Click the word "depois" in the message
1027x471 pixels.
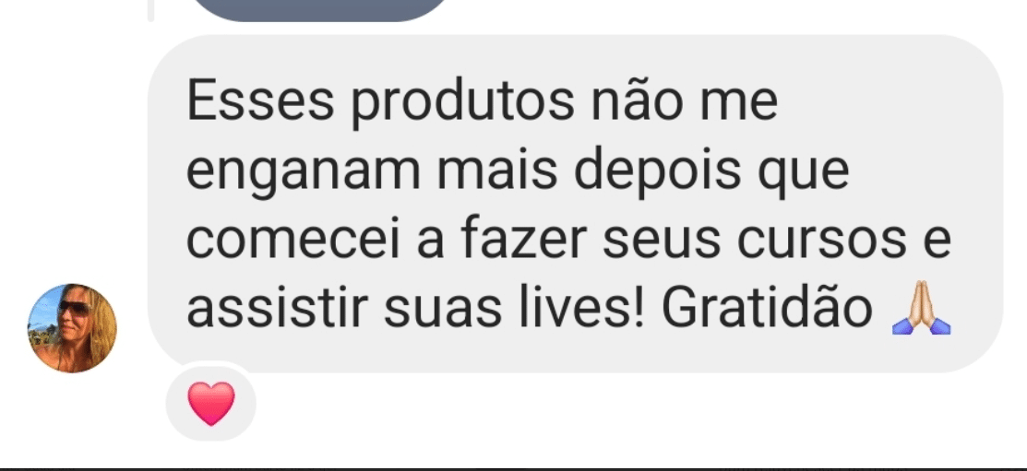pyautogui.click(x=658, y=172)
